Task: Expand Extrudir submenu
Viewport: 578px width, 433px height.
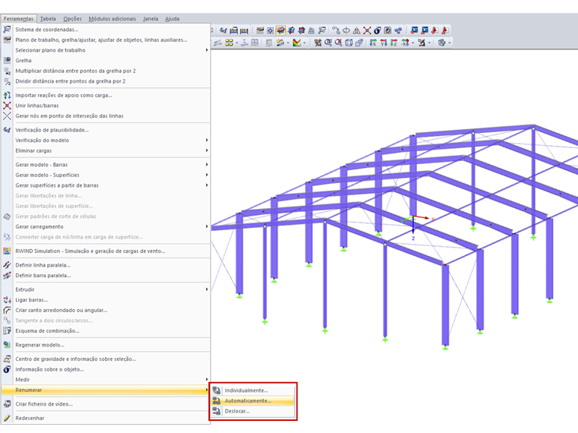Action: tap(106, 289)
